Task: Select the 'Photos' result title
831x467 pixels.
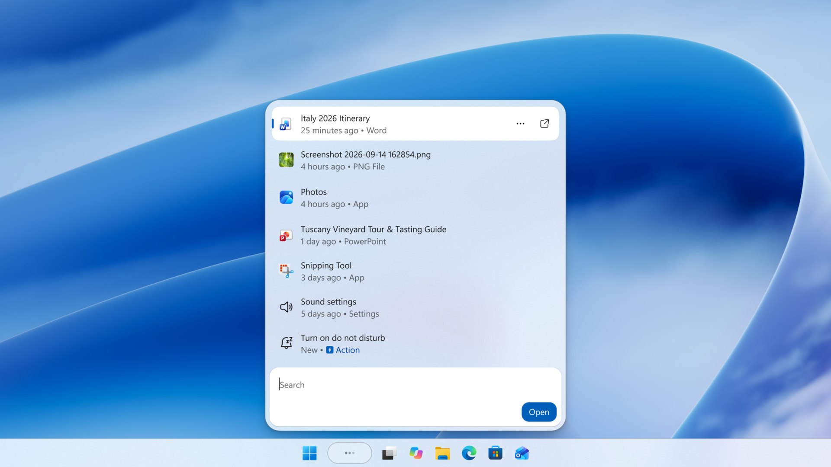Action: [x=313, y=192]
